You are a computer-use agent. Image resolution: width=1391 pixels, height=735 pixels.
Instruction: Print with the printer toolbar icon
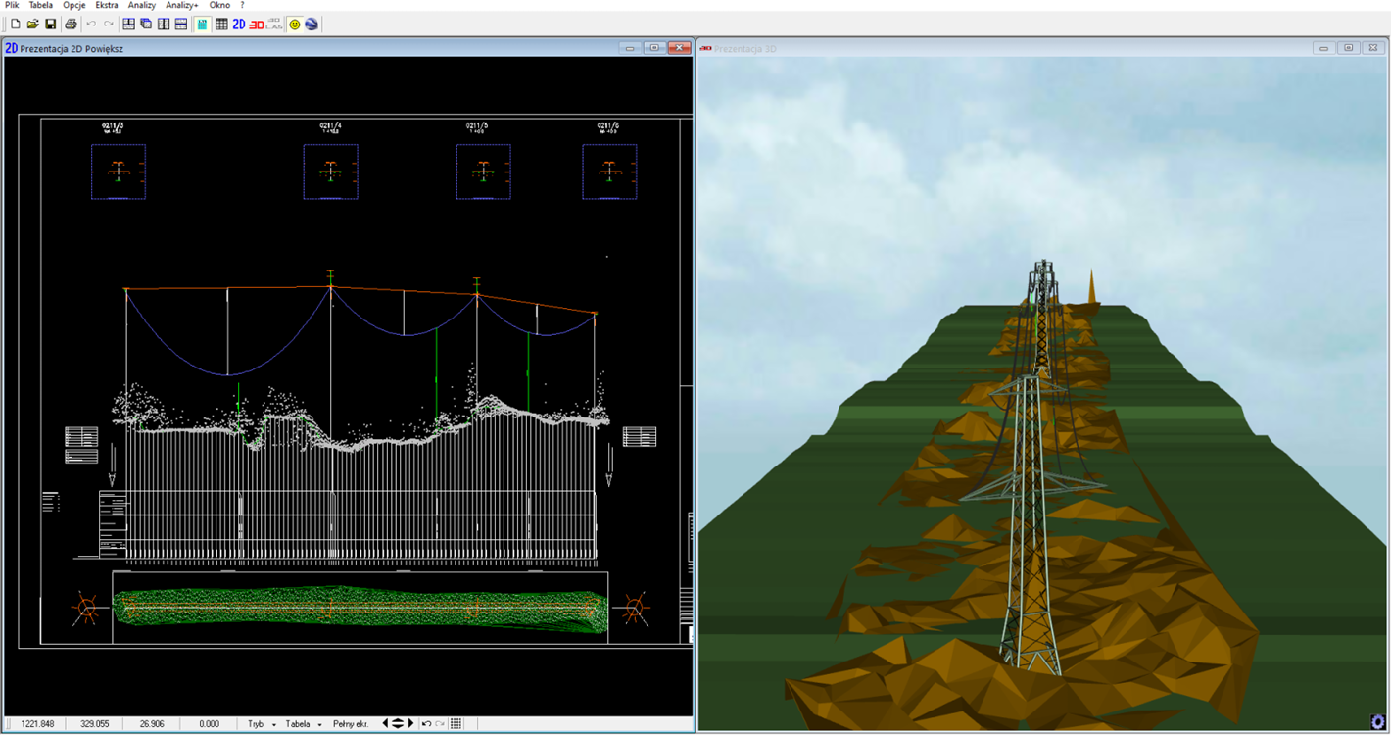pyautogui.click(x=71, y=24)
